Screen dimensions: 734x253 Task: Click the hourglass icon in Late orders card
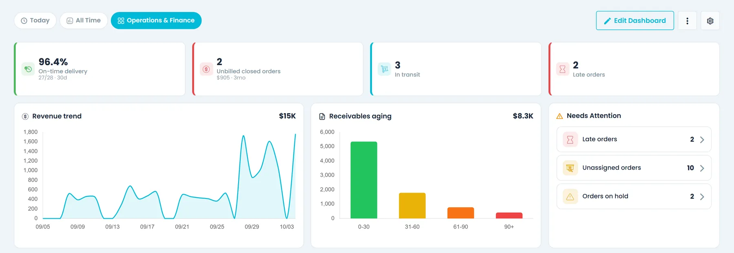(562, 69)
